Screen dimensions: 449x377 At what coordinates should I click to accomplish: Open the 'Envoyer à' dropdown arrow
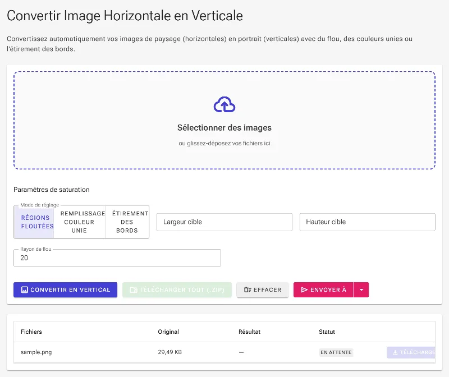[x=361, y=289]
